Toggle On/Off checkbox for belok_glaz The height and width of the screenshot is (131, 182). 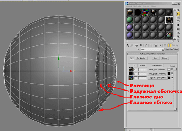[172, 69]
